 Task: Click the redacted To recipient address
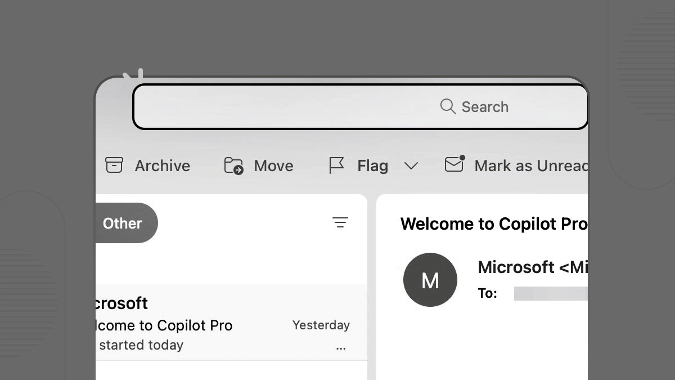point(551,293)
